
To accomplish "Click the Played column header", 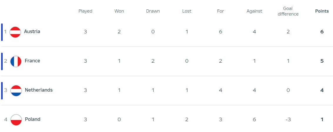I will coord(85,11).
